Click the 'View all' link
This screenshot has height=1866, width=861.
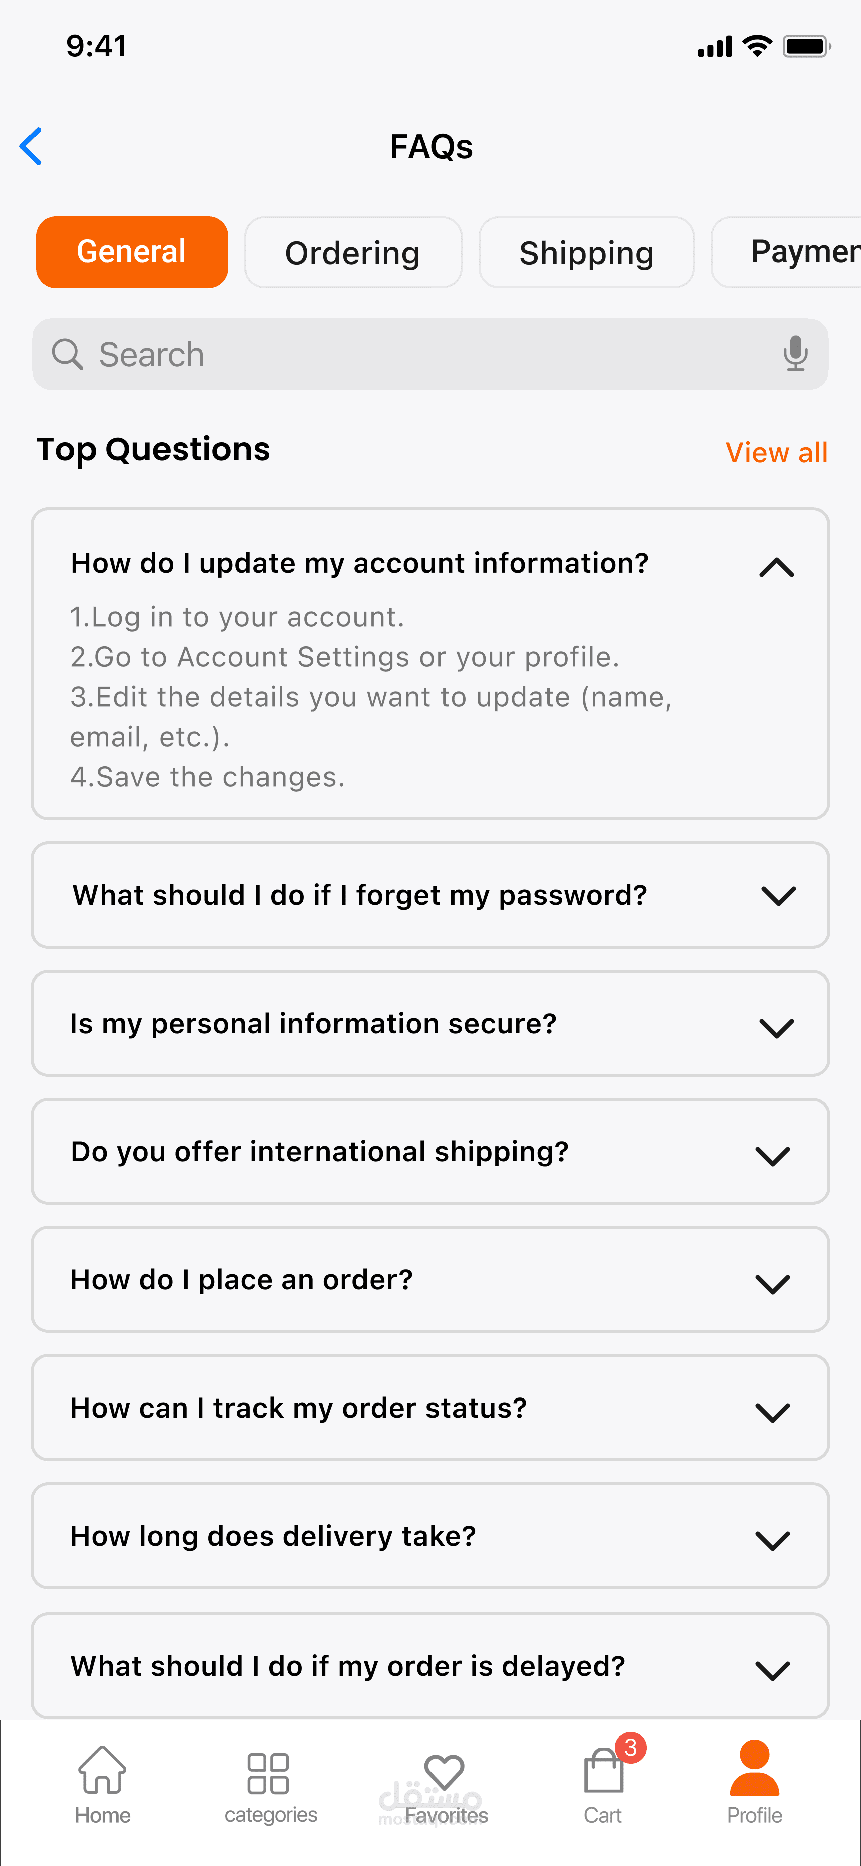(776, 453)
